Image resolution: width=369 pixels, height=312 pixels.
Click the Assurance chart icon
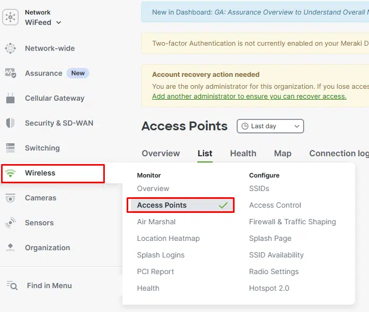(10, 73)
